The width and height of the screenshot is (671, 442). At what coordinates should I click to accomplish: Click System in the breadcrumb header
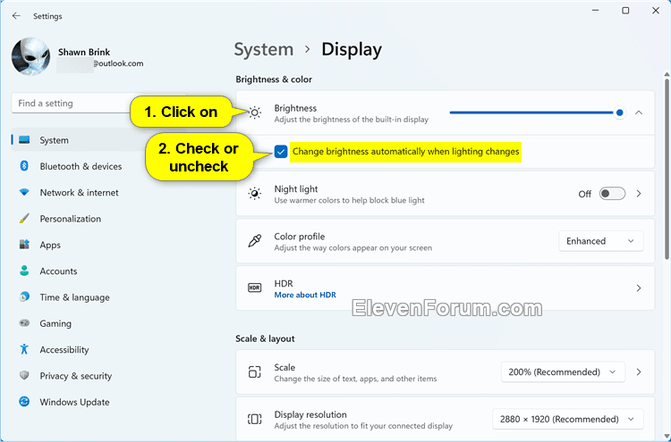click(x=263, y=50)
